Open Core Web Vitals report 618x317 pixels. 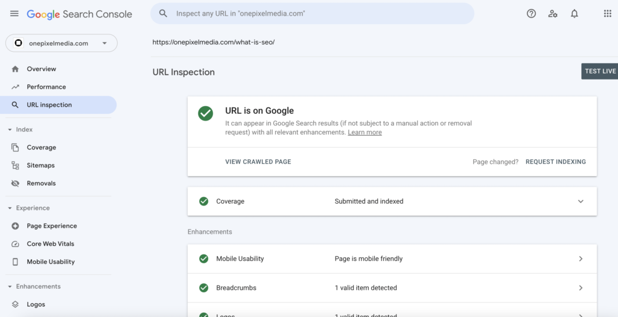pyautogui.click(x=51, y=243)
